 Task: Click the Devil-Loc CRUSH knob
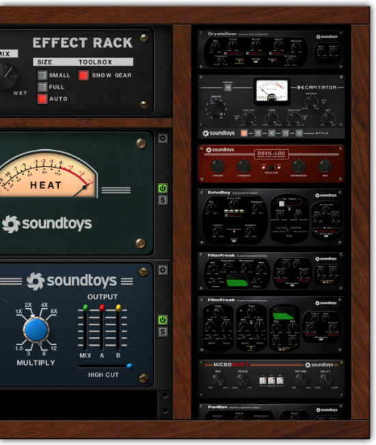217,166
